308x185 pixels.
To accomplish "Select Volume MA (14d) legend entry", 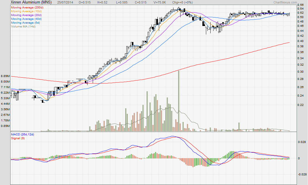I will pyautogui.click(x=23, y=27).
